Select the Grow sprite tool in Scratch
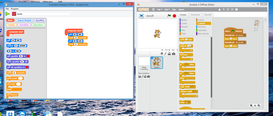273x116 pixels. click(228, 10)
